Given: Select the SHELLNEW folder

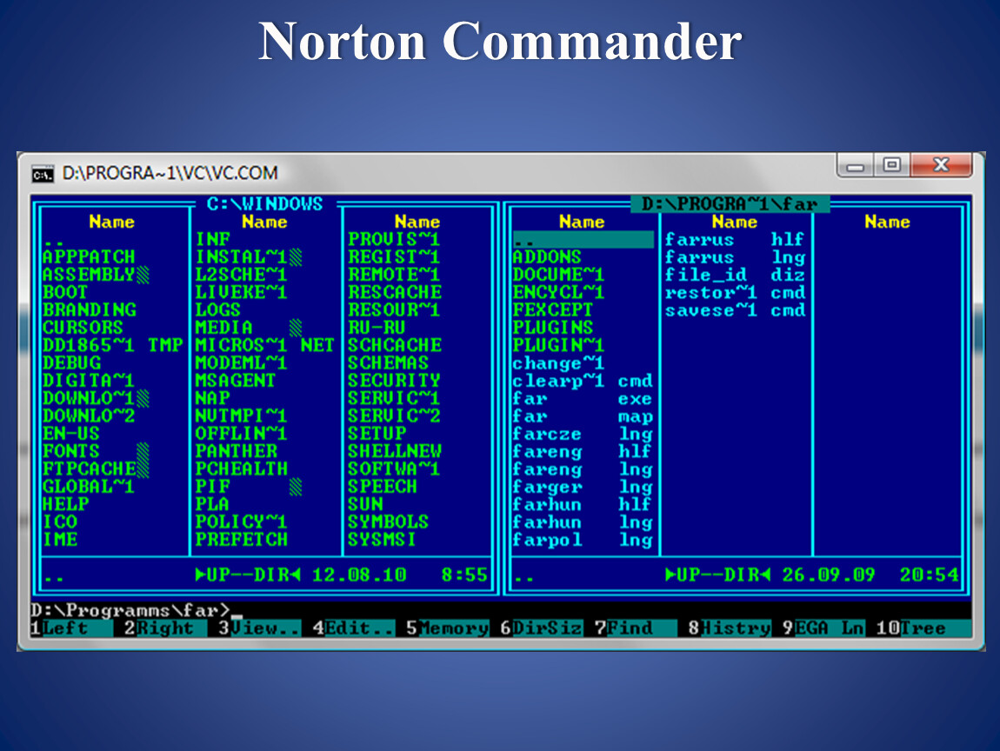Looking at the screenshot, I should 395,451.
